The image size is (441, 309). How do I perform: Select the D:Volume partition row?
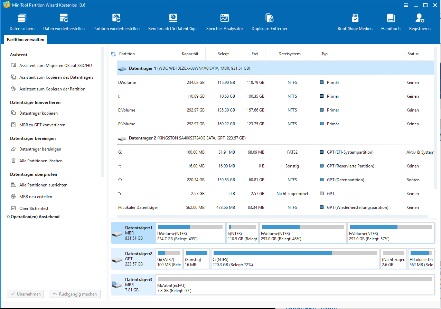point(275,83)
